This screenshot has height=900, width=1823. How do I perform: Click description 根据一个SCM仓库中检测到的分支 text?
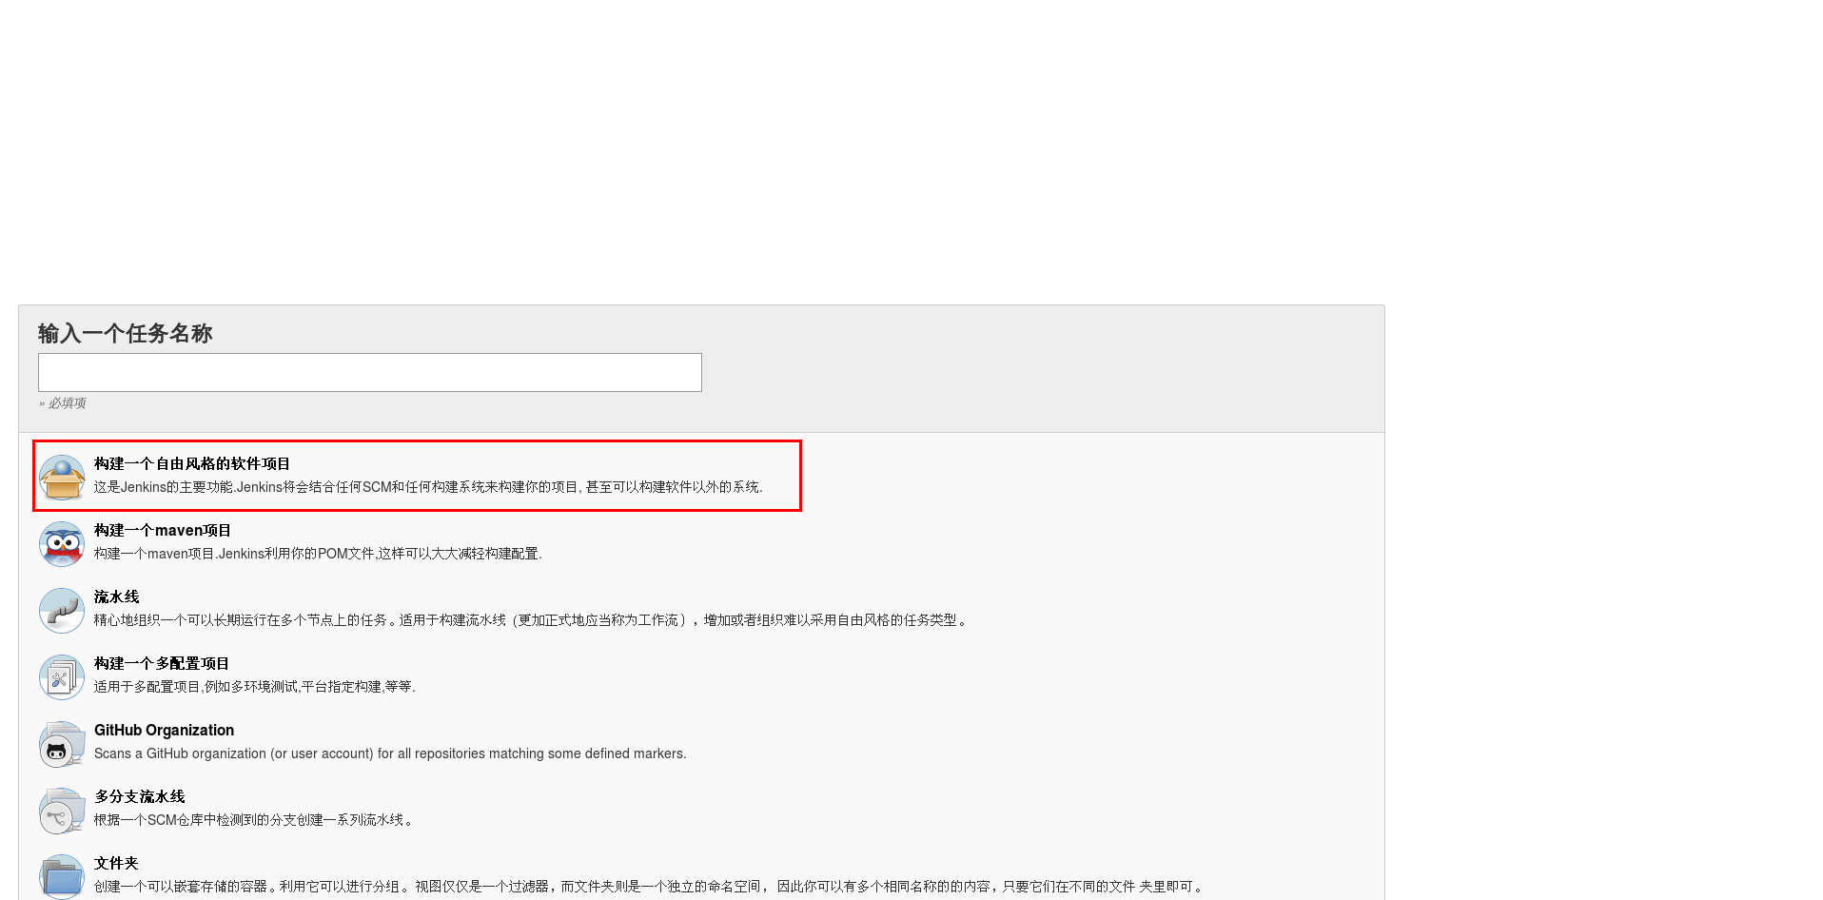coord(254,819)
